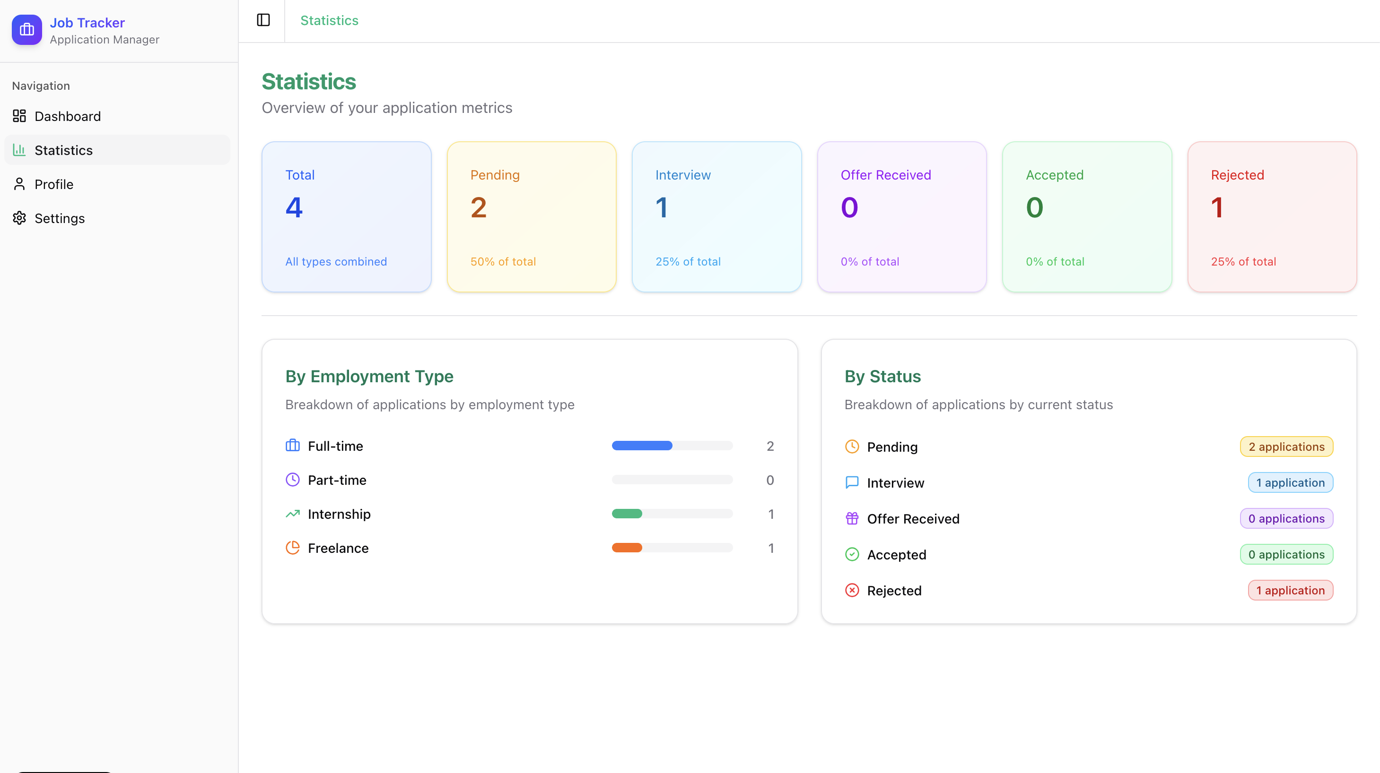Click the Internship trending arrow icon
1380x773 pixels.
tap(292, 514)
